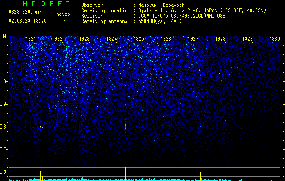The image size is (285, 181).
Task: Click the 1925 time axis marker
Action: point(139,39)
